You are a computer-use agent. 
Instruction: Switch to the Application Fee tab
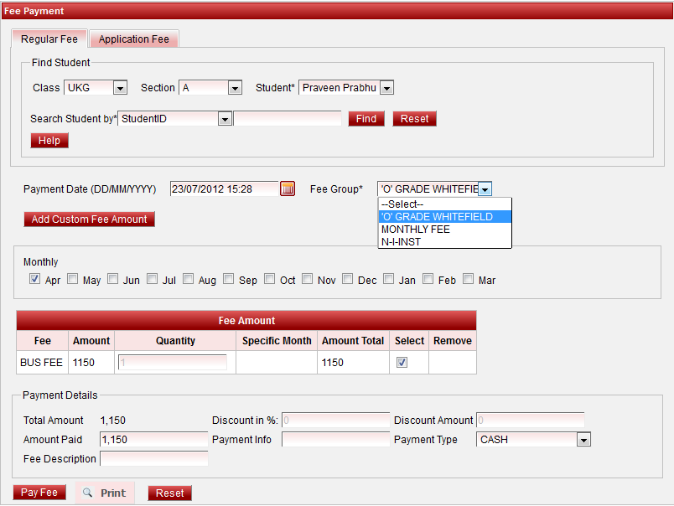[x=134, y=39]
